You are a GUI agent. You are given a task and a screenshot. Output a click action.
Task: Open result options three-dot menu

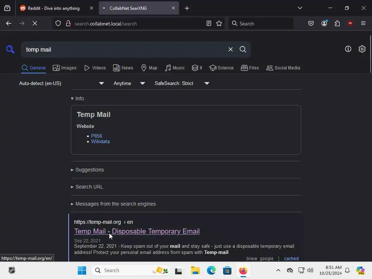pos(279,259)
